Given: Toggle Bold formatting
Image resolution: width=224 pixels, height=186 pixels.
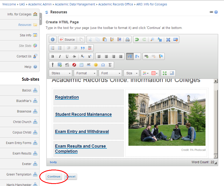Looking at the screenshot, I should [x=53, y=56].
